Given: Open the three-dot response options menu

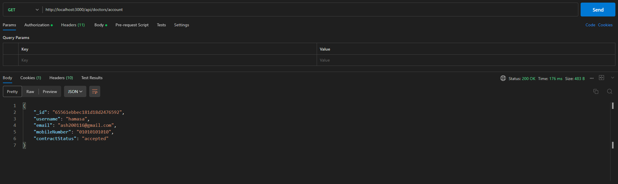Looking at the screenshot, I should [592, 78].
